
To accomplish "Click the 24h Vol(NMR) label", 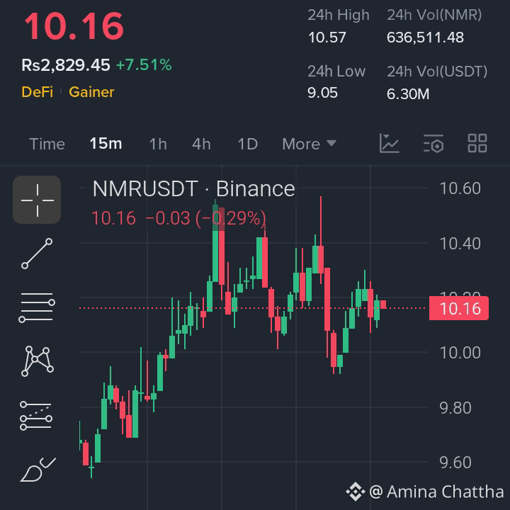I will tap(434, 15).
